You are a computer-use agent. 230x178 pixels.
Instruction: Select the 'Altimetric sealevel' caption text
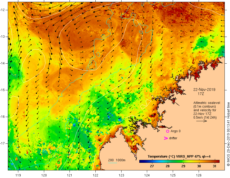(207, 103)
